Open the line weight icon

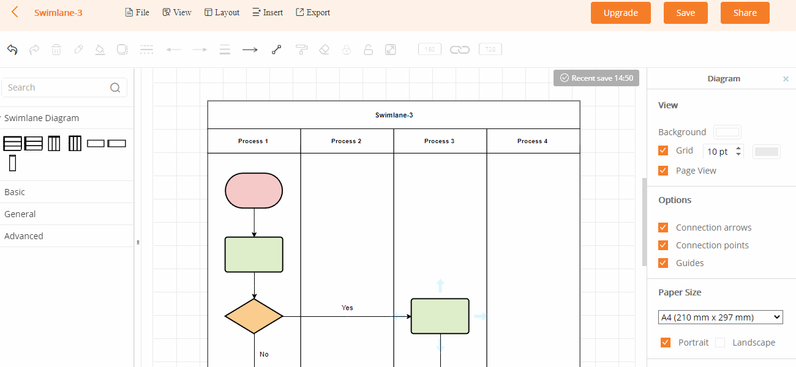pos(225,50)
